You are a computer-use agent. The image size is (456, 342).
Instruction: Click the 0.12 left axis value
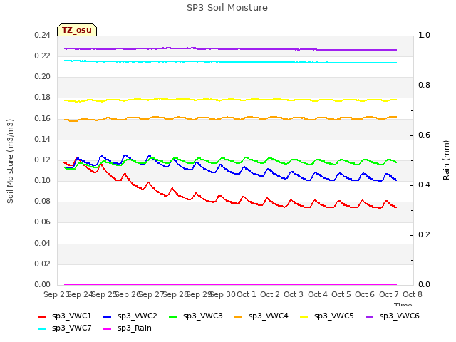click(x=43, y=160)
